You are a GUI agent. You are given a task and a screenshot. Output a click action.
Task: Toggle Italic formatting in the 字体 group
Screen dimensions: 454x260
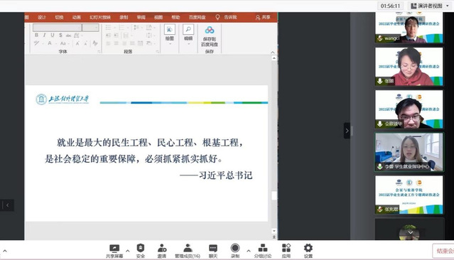44,35
